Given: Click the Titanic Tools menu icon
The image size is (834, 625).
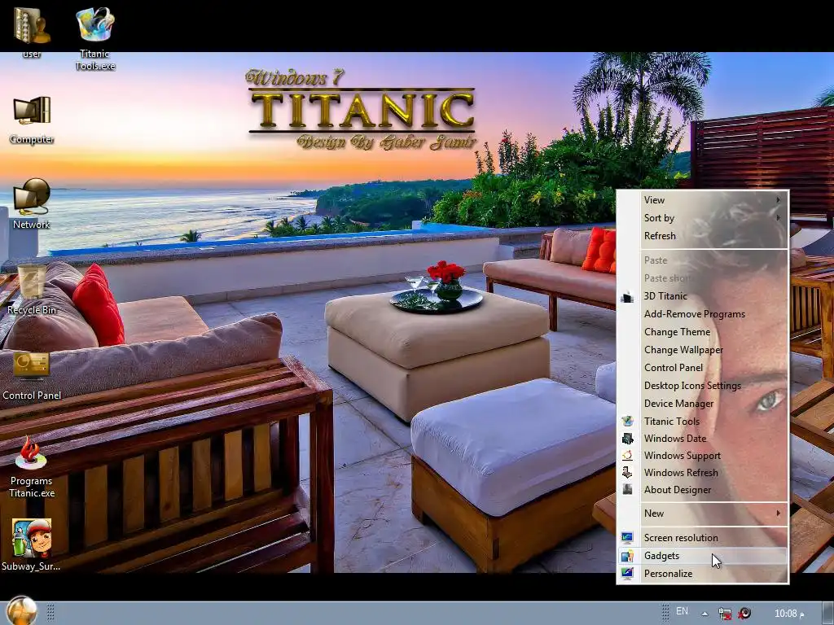Looking at the screenshot, I should 628,422.
